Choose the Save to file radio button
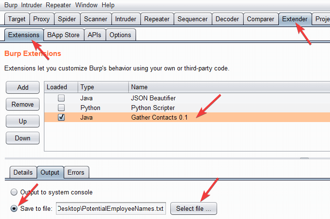The width and height of the screenshot is (330, 219). 14,208
